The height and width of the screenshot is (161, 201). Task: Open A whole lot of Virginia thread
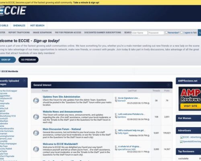tap(129, 147)
